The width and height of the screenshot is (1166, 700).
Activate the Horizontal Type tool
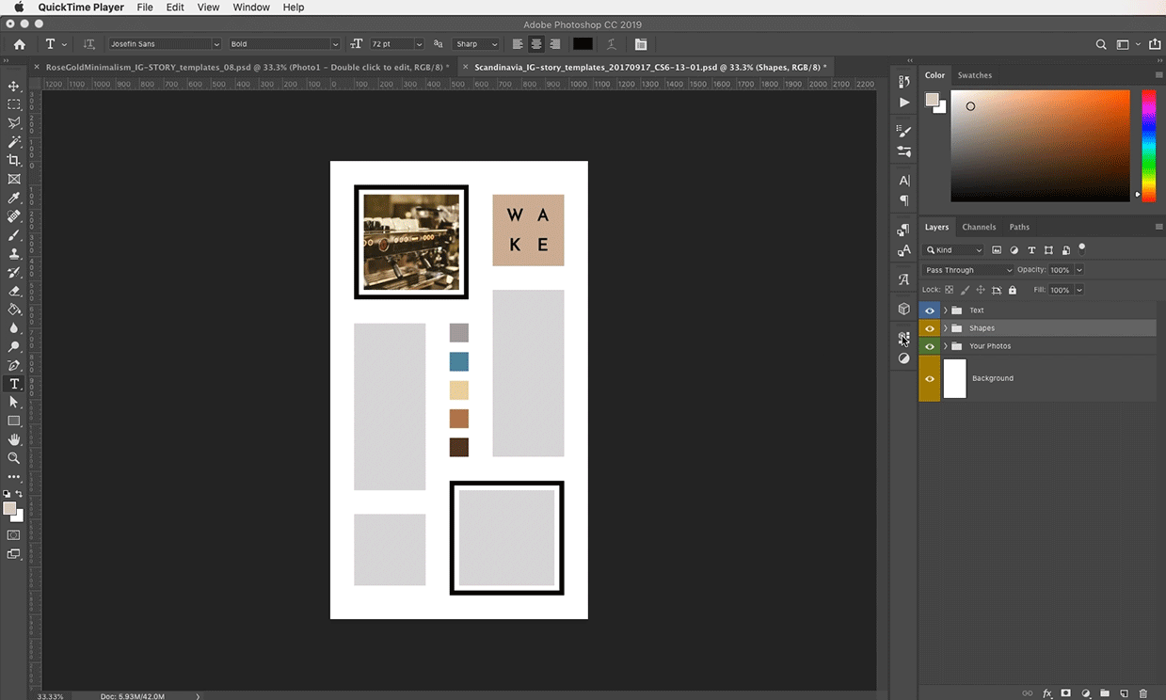coord(14,384)
